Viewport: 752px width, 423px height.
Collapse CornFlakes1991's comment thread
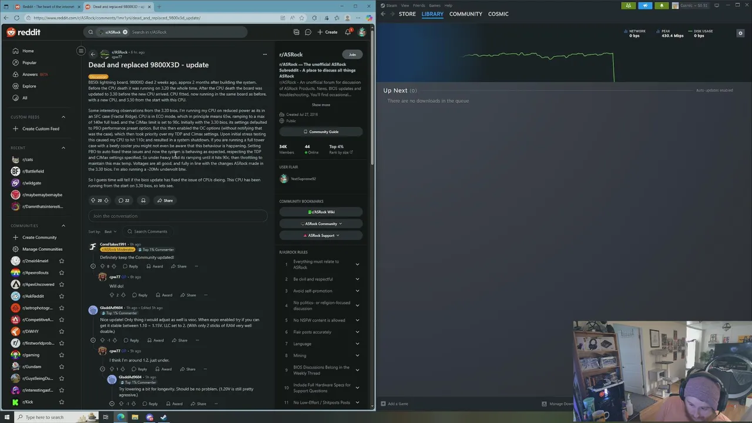pyautogui.click(x=93, y=266)
